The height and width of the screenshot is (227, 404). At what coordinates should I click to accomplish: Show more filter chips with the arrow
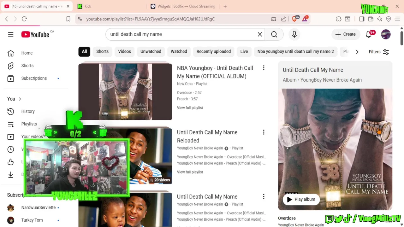click(357, 52)
